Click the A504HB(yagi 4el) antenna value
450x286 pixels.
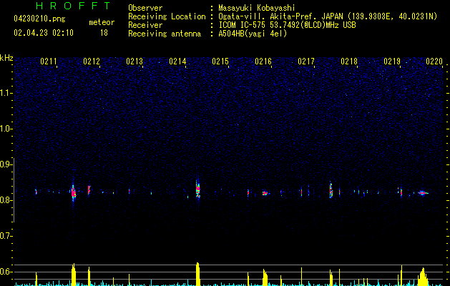pyautogui.click(x=253, y=34)
